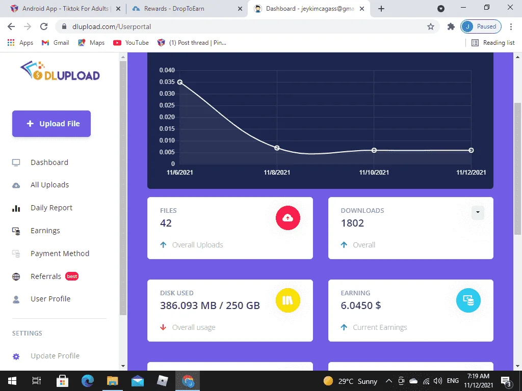Click the tab search dropdown arrow
522x391 pixels.
[x=441, y=9]
